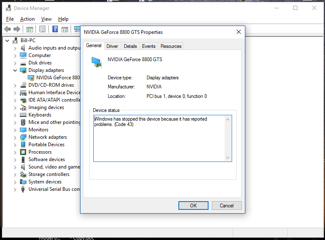The image size is (325, 240).
Task: Select the DVD/CD-ROM drives disc icon
Action: coord(23,85)
